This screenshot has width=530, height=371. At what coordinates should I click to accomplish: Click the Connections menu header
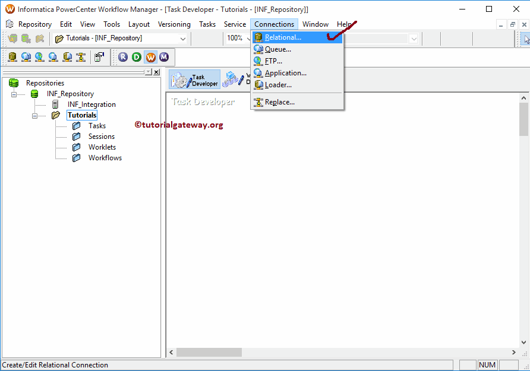coord(274,24)
